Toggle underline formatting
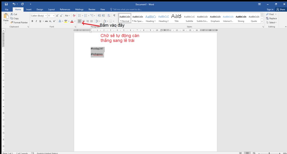The image size is (287, 154). (x=40, y=21)
